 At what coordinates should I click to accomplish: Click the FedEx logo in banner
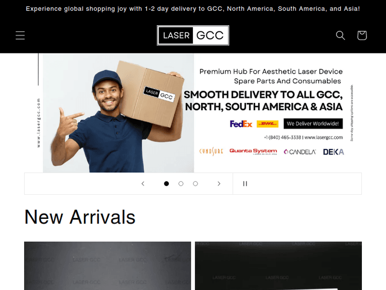pos(241,124)
